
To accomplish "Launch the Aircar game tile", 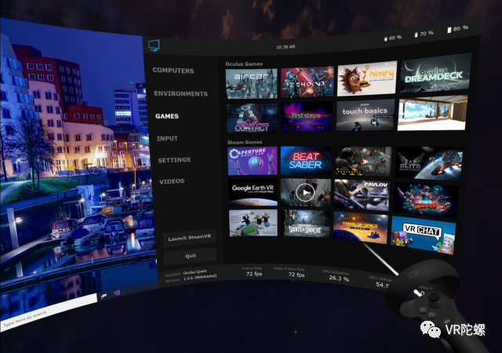I will [251, 84].
